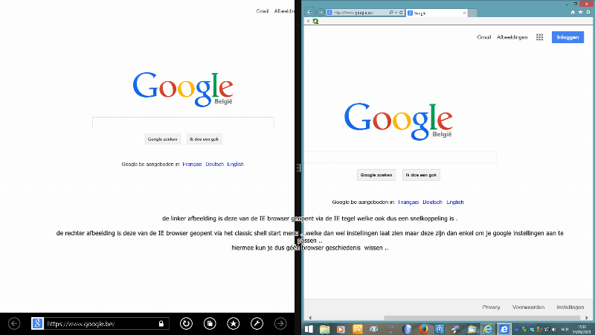The width and height of the screenshot is (595, 335).
Task: Click the taskbar clock and date
Action: 582,329
